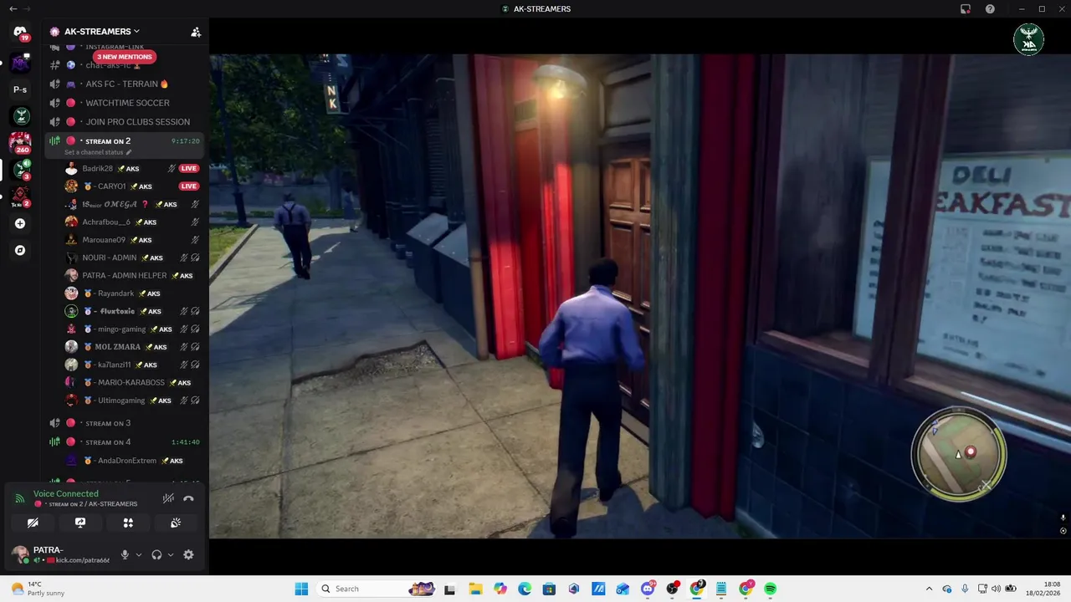Open Discord direct messages home icon
The image size is (1071, 602).
(20, 32)
